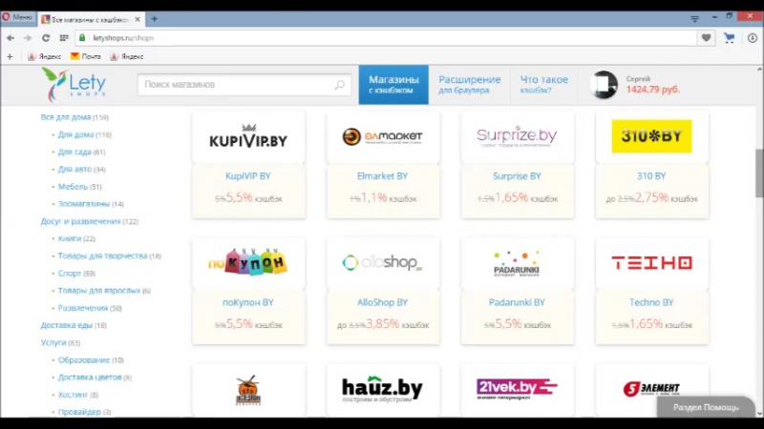
Task: Open the Elmarket BY store name link
Action: (383, 176)
